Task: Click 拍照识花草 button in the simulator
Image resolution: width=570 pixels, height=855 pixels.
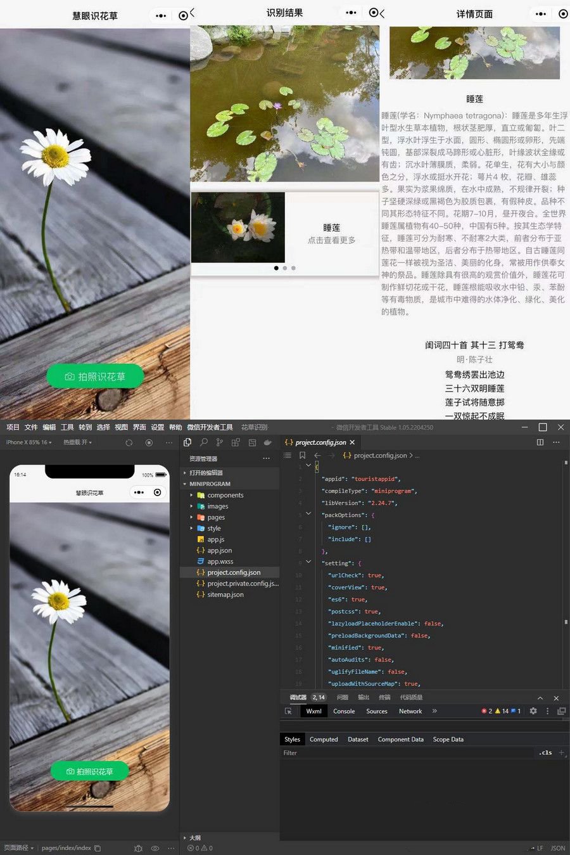Action: pos(89,771)
